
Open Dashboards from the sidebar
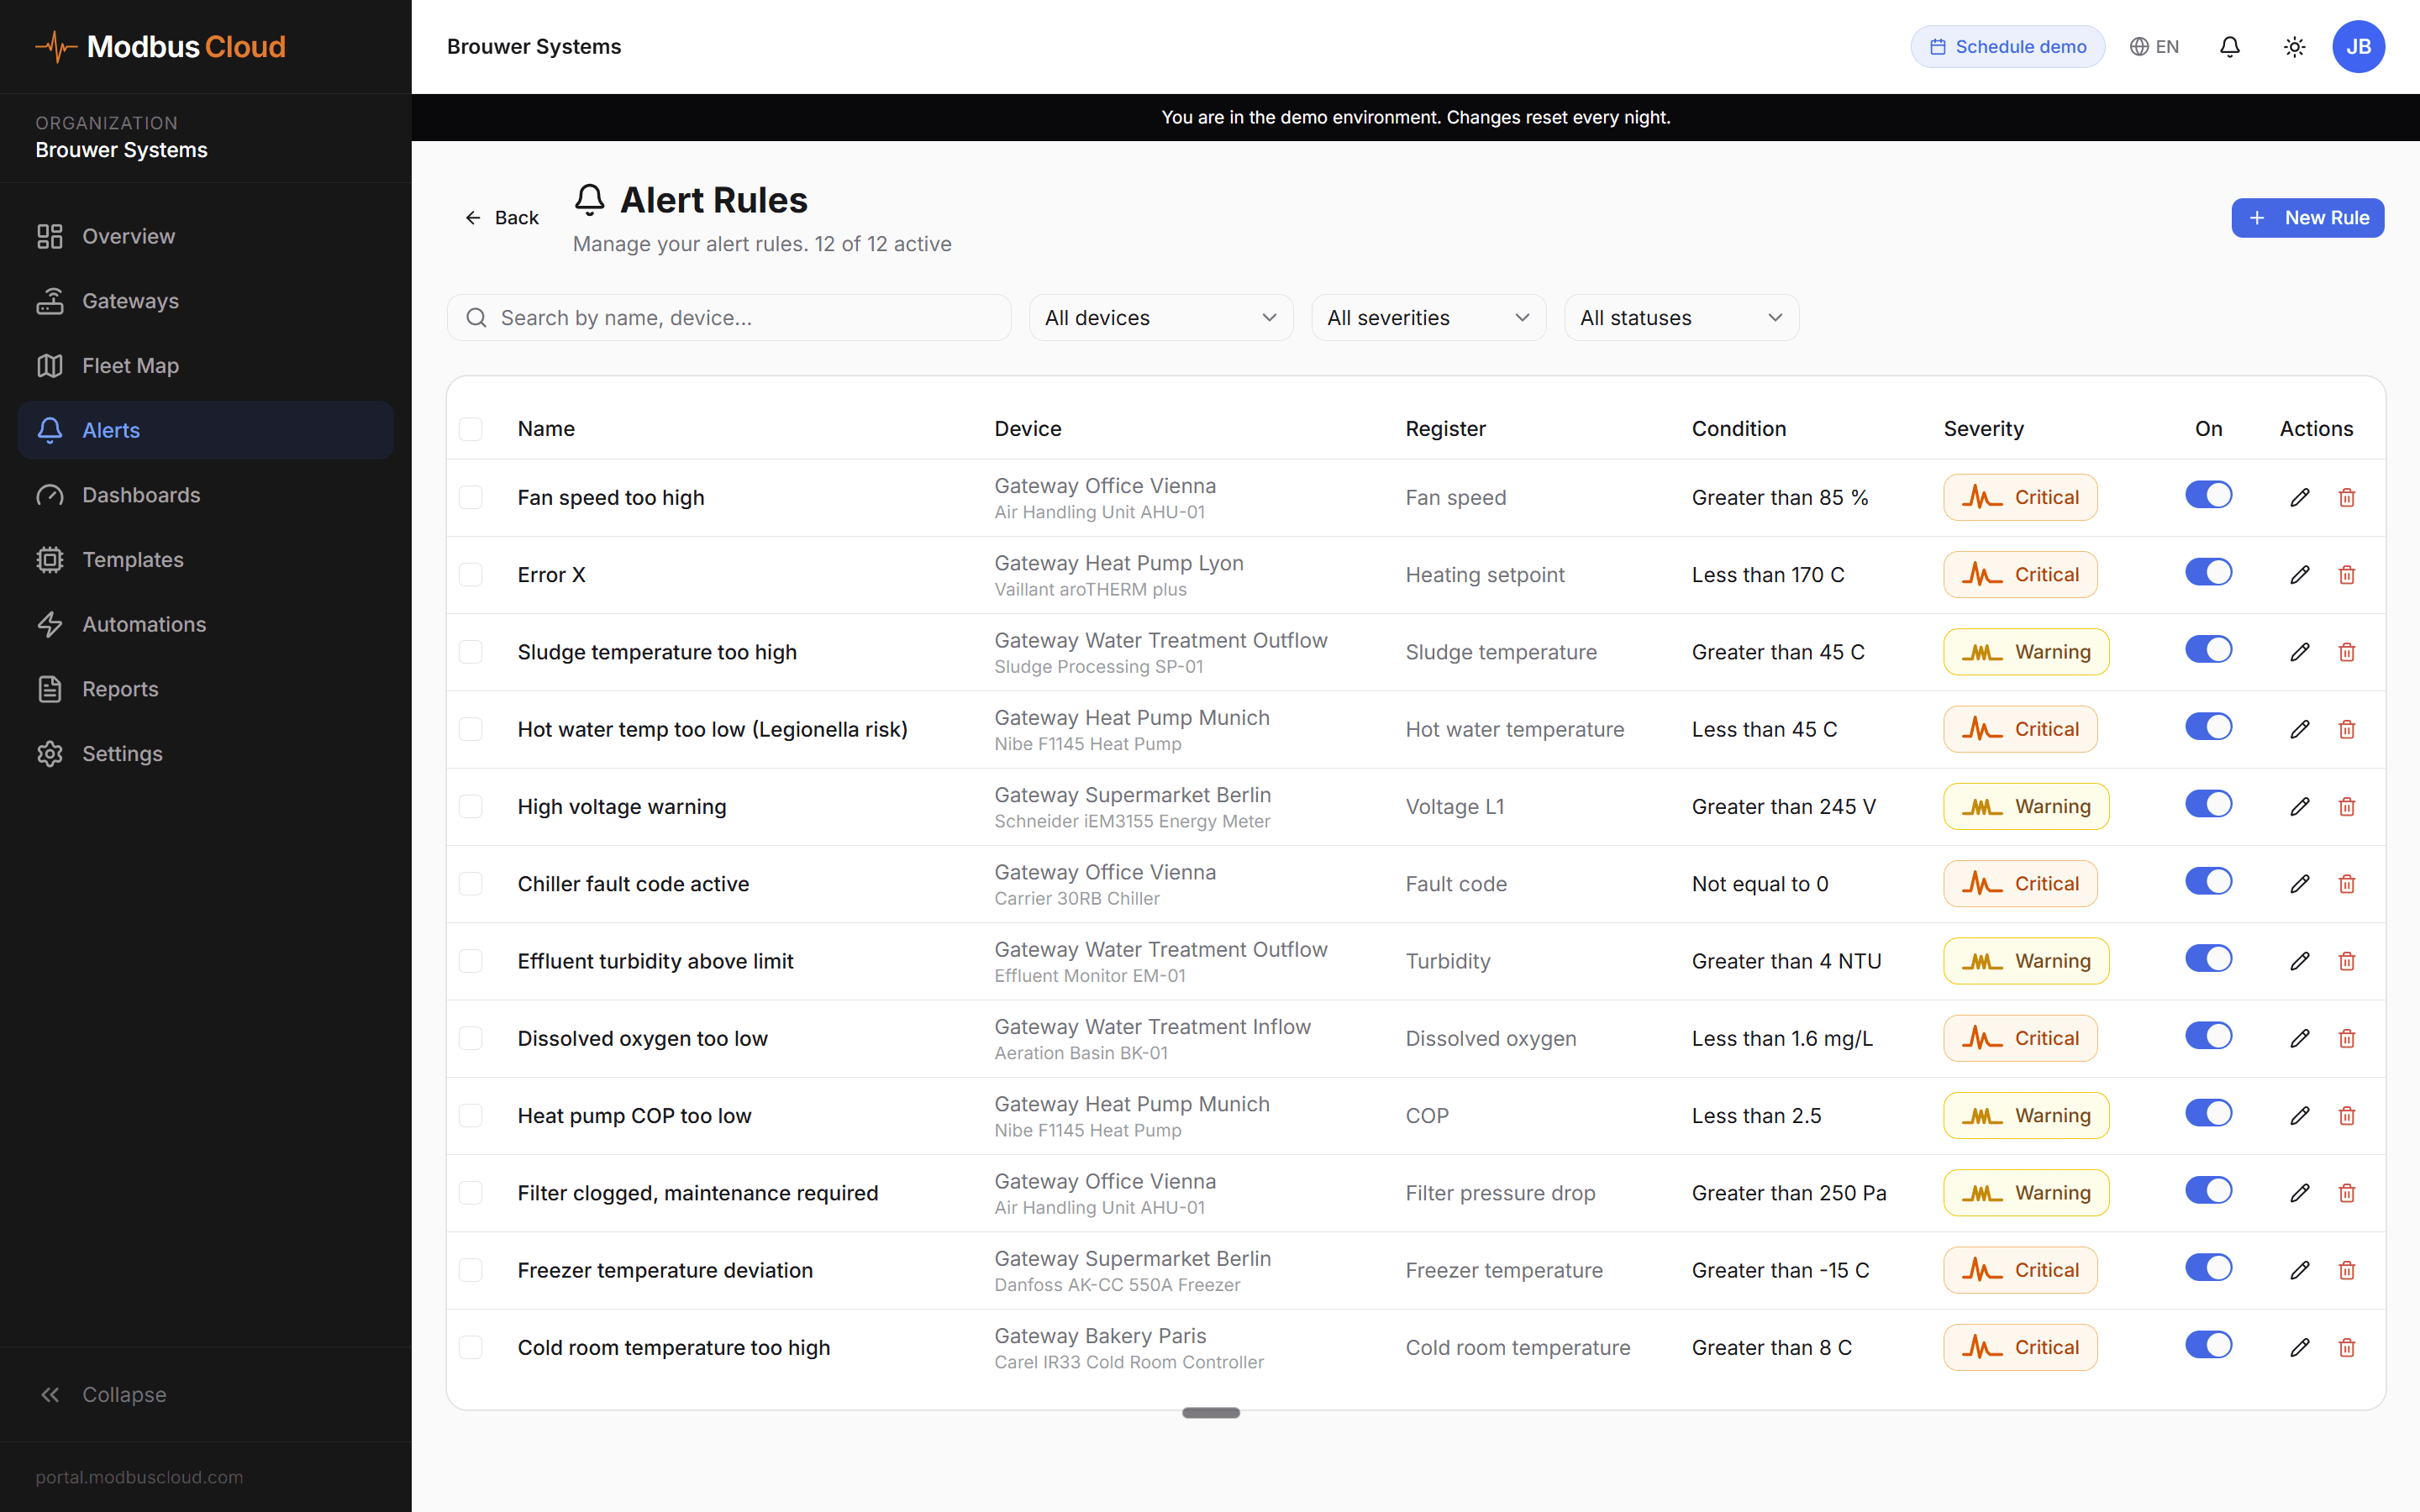(x=141, y=494)
